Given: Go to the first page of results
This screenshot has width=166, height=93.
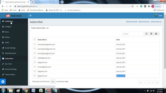Looking at the screenshot, I should click(x=141, y=83).
